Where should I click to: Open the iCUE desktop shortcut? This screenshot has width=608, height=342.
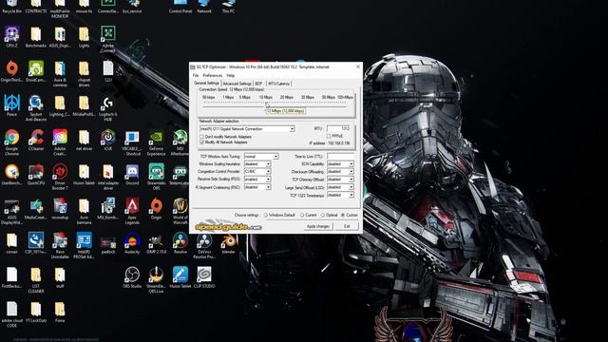coord(107,141)
